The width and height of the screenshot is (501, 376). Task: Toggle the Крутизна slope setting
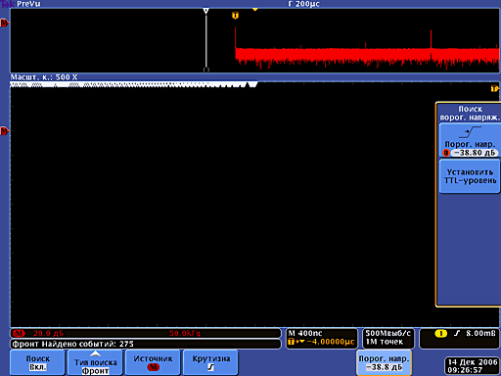(x=210, y=362)
